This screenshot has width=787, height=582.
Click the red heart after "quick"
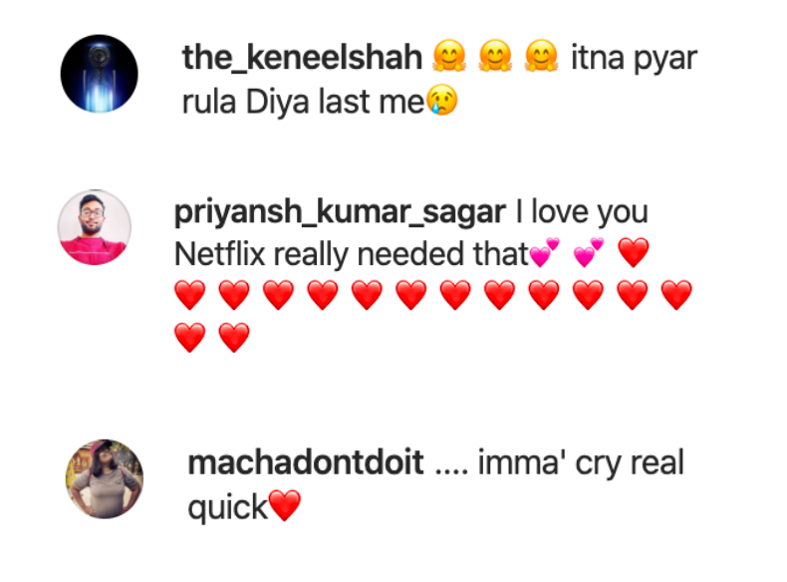tap(285, 508)
